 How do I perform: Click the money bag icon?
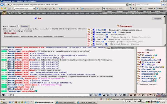point(131,95)
